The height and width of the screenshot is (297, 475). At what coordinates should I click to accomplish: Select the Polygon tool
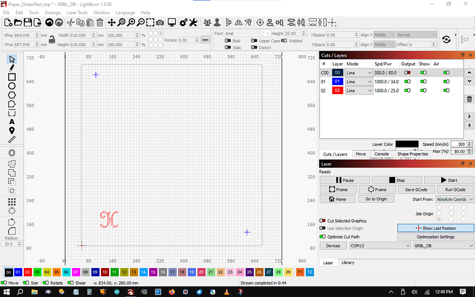tap(12, 95)
